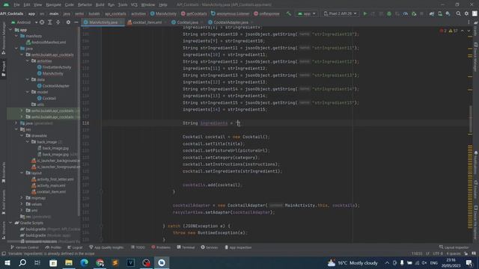Click Collapse All in project panel toolbar
The width and height of the screenshot is (479, 269).
click(x=58, y=22)
